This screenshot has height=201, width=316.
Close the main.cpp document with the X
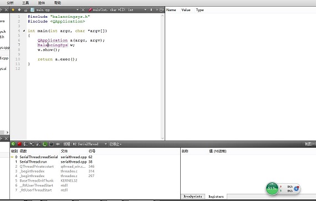[83, 9]
